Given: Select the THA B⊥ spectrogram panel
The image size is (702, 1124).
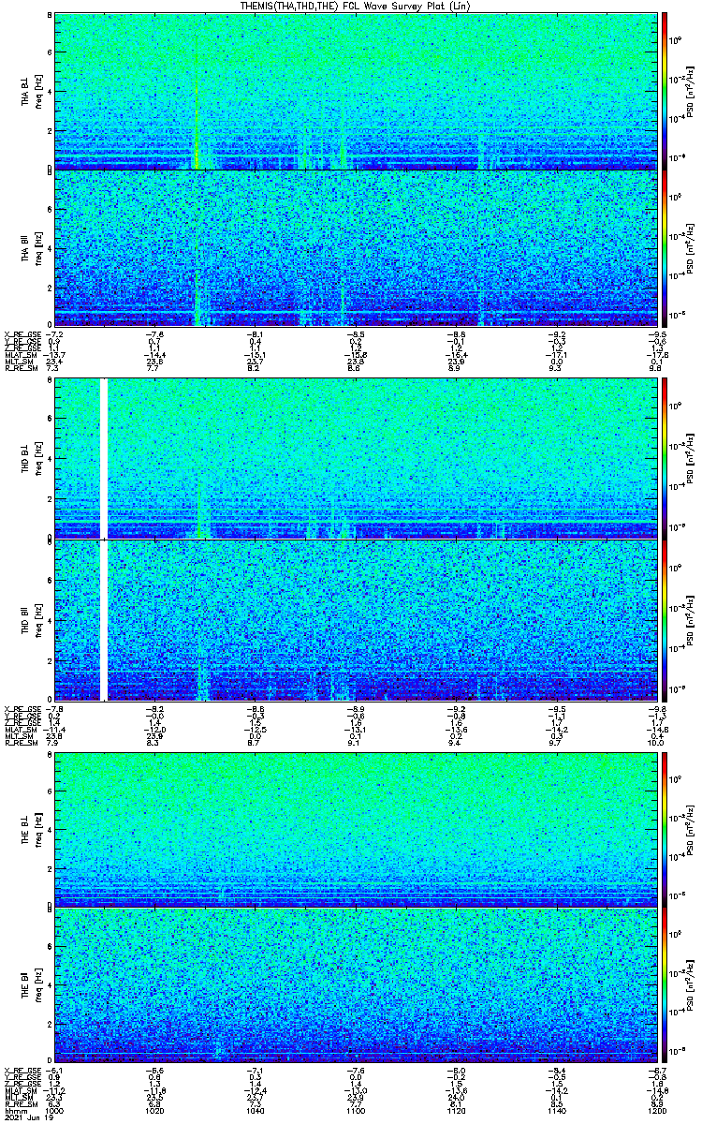Looking at the screenshot, I should pos(354,91).
